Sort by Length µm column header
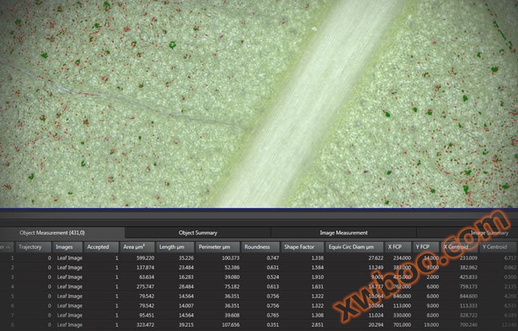The width and height of the screenshot is (518, 331). point(174,246)
